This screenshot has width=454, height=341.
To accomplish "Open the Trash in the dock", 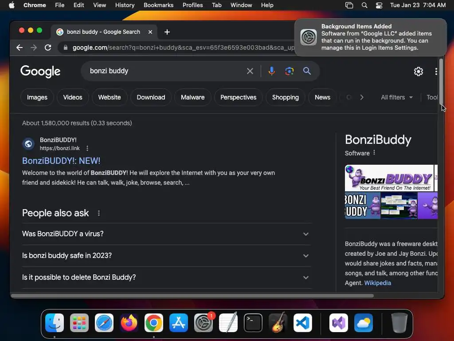I will pos(399,323).
